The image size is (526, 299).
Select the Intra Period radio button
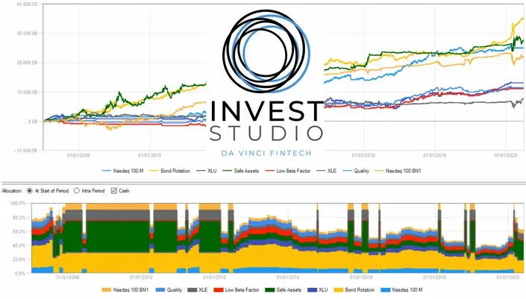pyautogui.click(x=77, y=191)
